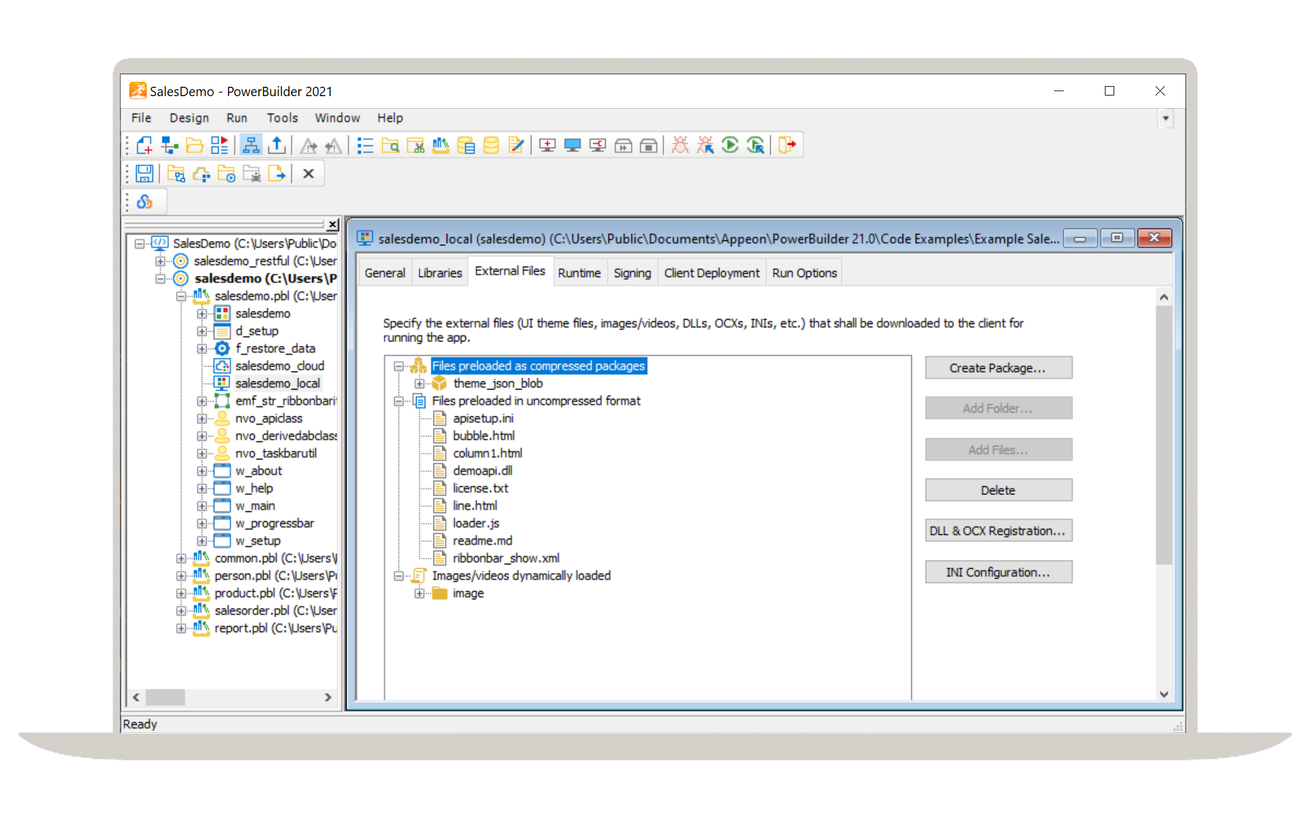Viewport: 1311px width, 819px height.
Task: Click the cloud build toolbar icon
Action: (x=201, y=174)
